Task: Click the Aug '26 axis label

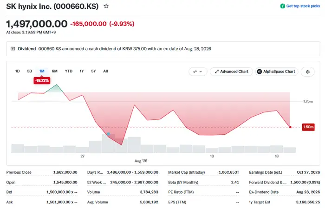Action: [141, 161]
